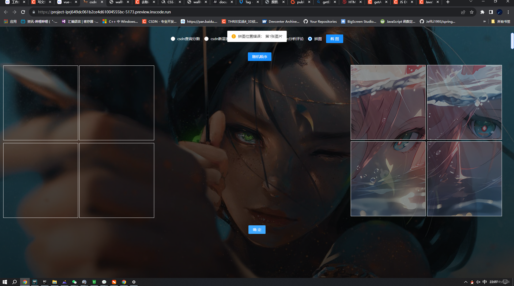Close the csdn browser tab
514x286 pixels.
click(x=102, y=2)
